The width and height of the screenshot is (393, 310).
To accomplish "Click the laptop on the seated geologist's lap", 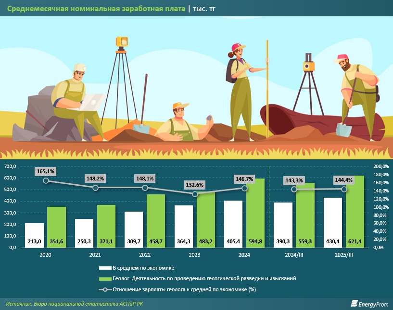I will (x=92, y=102).
